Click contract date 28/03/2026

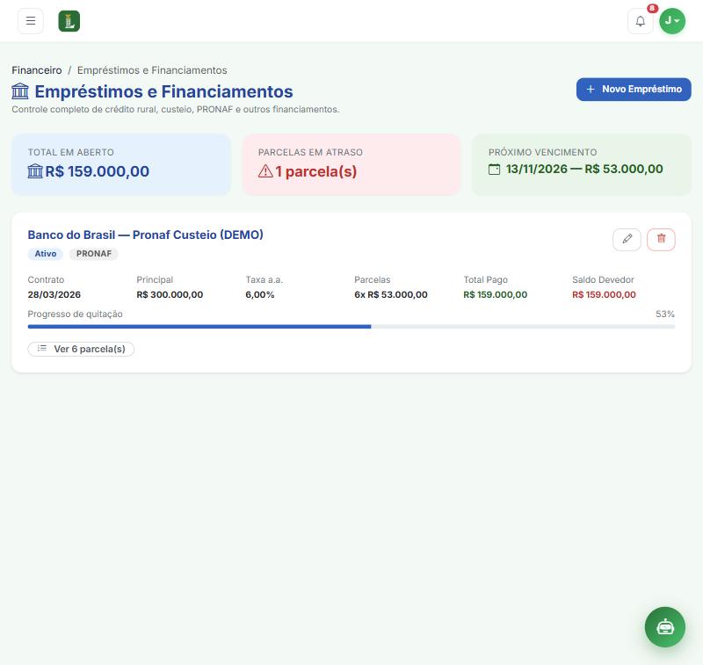click(x=54, y=295)
